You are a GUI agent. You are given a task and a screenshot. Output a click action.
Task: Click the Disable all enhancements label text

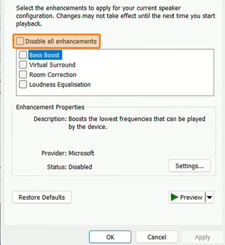tap(61, 41)
